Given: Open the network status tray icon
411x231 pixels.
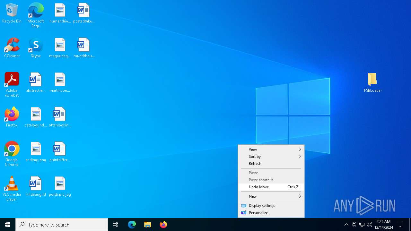Looking at the screenshot, I should pos(362,225).
